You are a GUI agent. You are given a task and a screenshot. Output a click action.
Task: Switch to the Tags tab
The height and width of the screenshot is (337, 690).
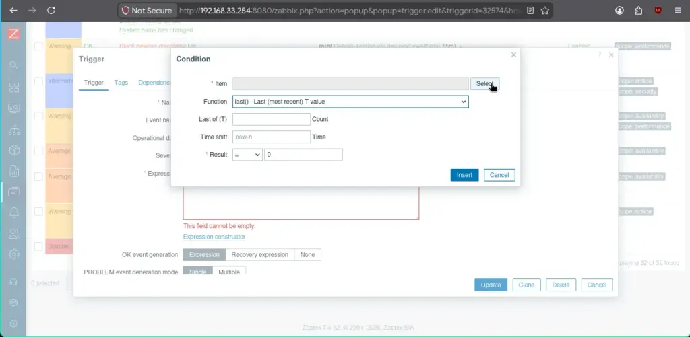121,83
